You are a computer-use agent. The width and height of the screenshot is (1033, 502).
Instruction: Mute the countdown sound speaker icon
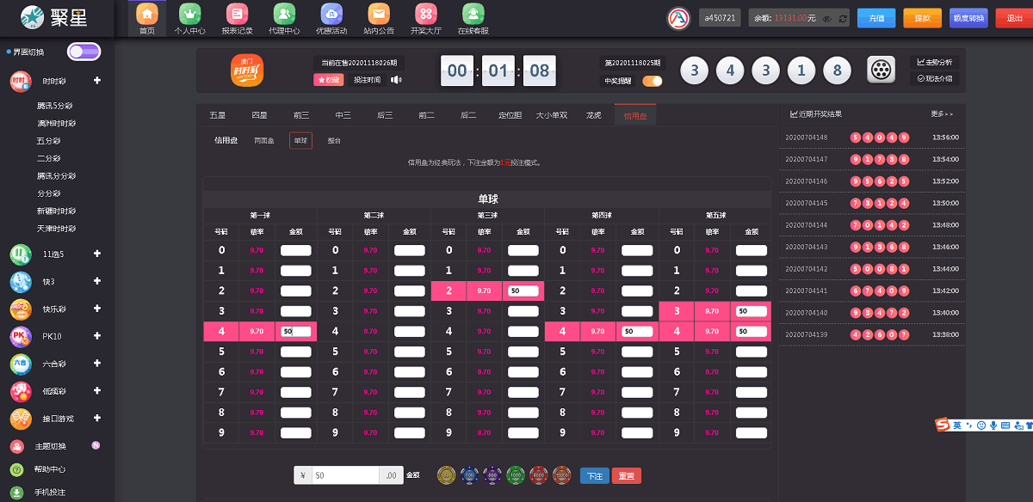[396, 80]
